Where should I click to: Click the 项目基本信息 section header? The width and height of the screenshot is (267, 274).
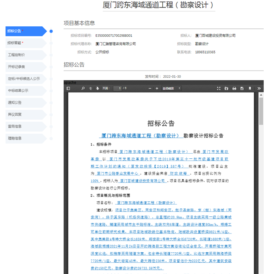point(79,23)
